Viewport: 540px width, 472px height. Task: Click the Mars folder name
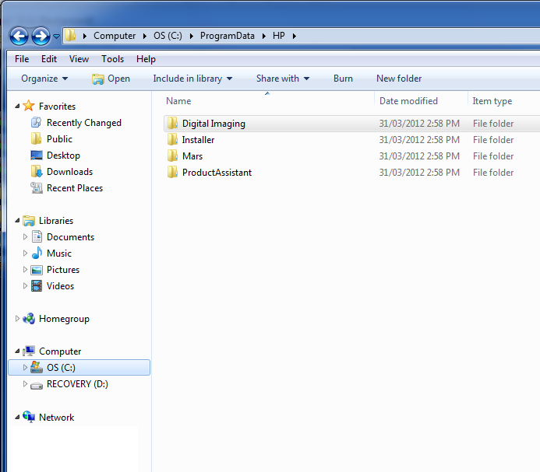(x=192, y=156)
